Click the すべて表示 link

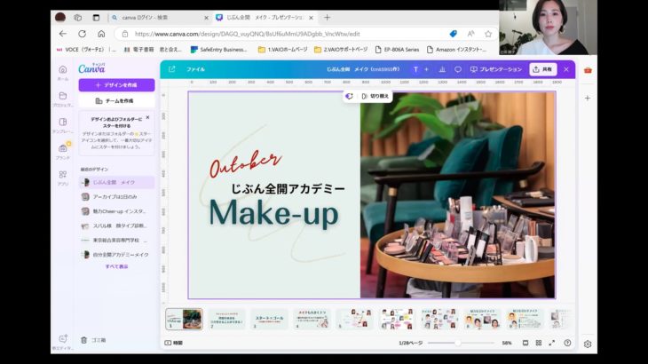click(x=116, y=266)
